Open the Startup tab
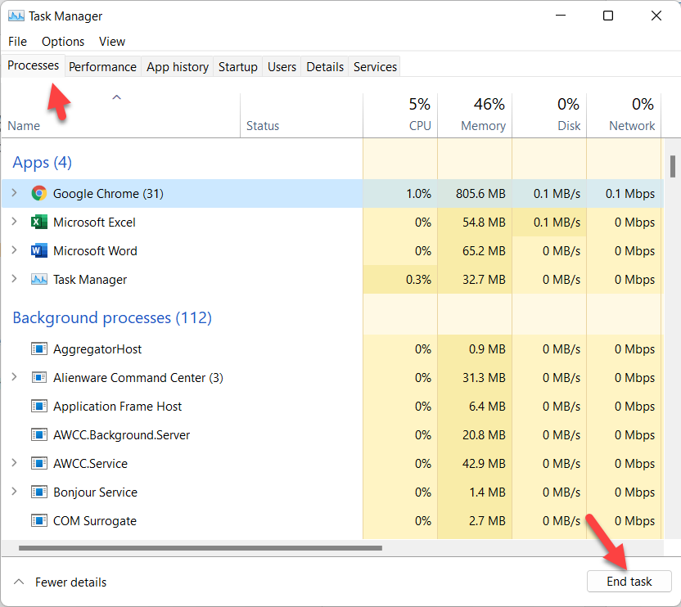The image size is (681, 607). 237,67
